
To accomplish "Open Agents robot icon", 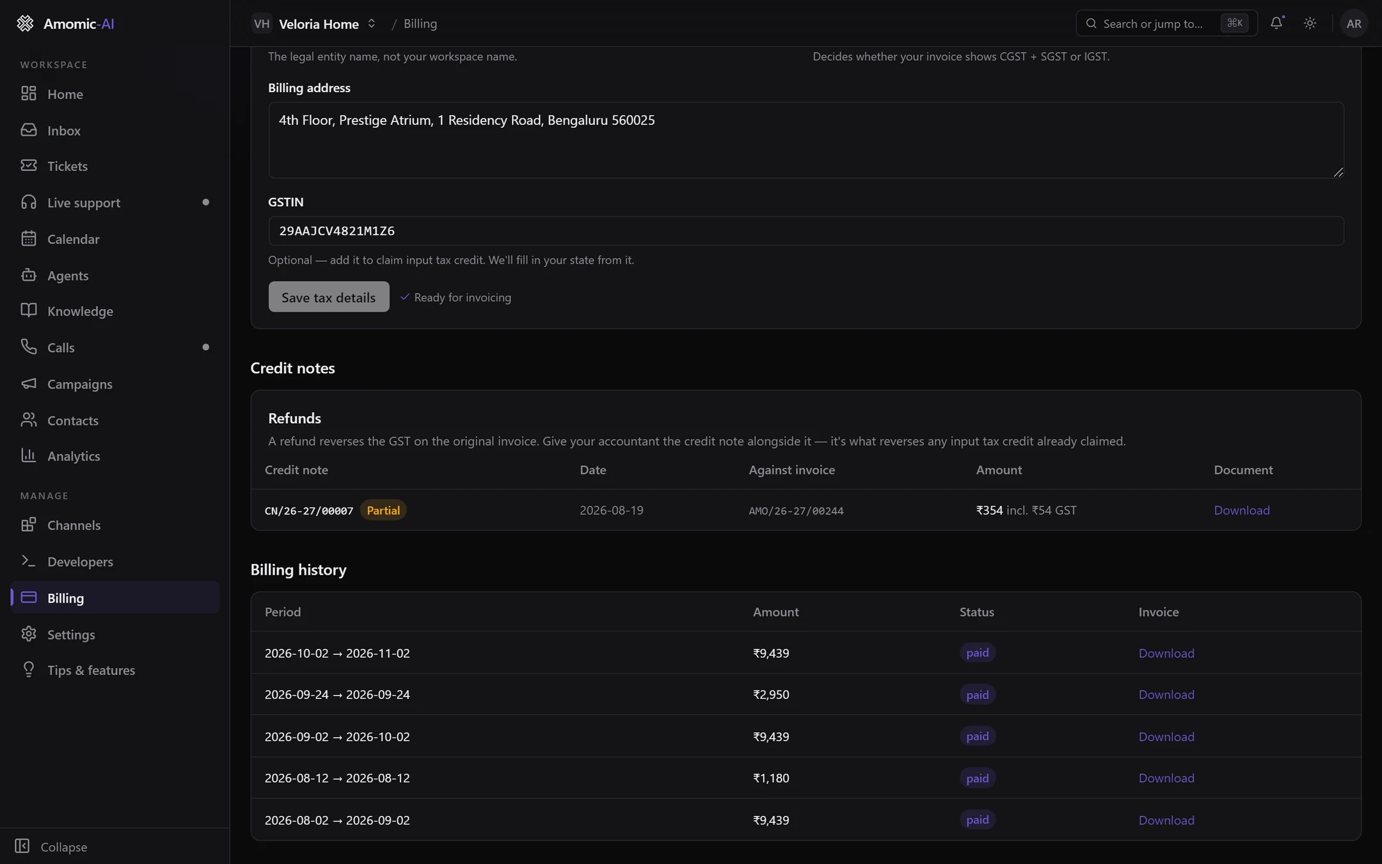I will click(28, 275).
